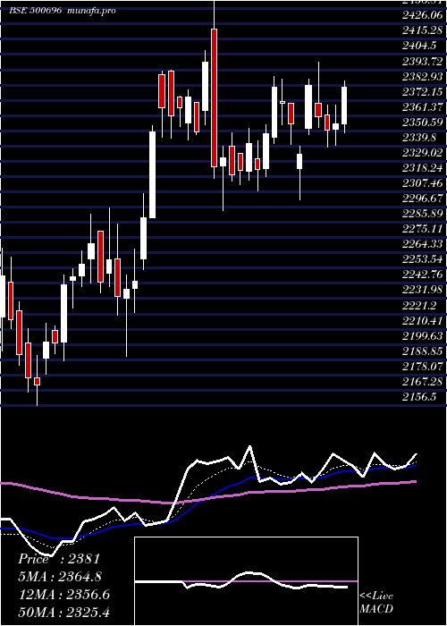This screenshot has width=447, height=626.
Task: Select the 2318.24 price axis label
Action: pyautogui.click(x=422, y=168)
